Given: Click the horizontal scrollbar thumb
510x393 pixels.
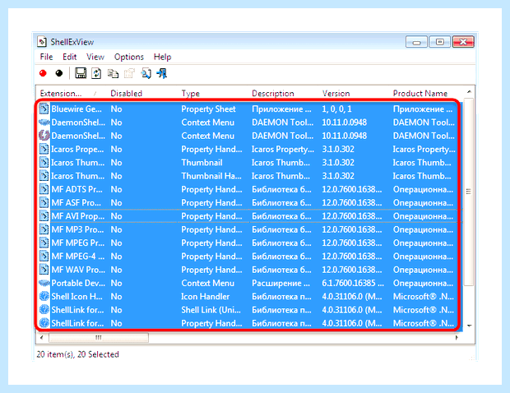Looking at the screenshot, I should [x=99, y=338].
